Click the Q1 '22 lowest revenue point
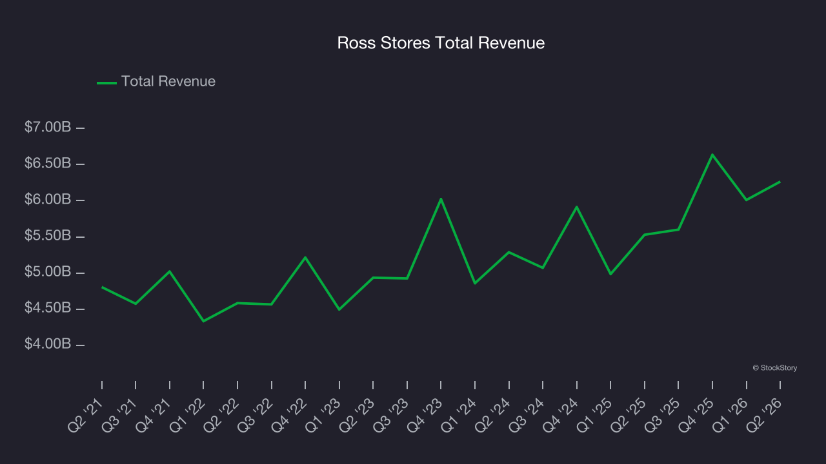The height and width of the screenshot is (464, 826). [203, 321]
